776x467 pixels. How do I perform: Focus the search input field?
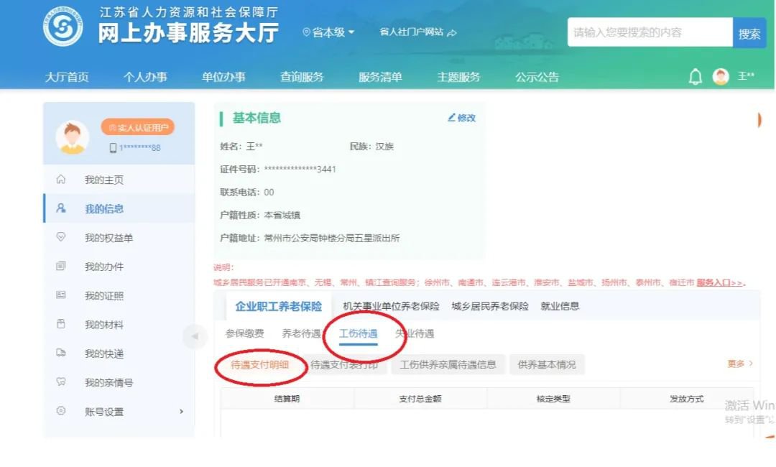pyautogui.click(x=650, y=32)
